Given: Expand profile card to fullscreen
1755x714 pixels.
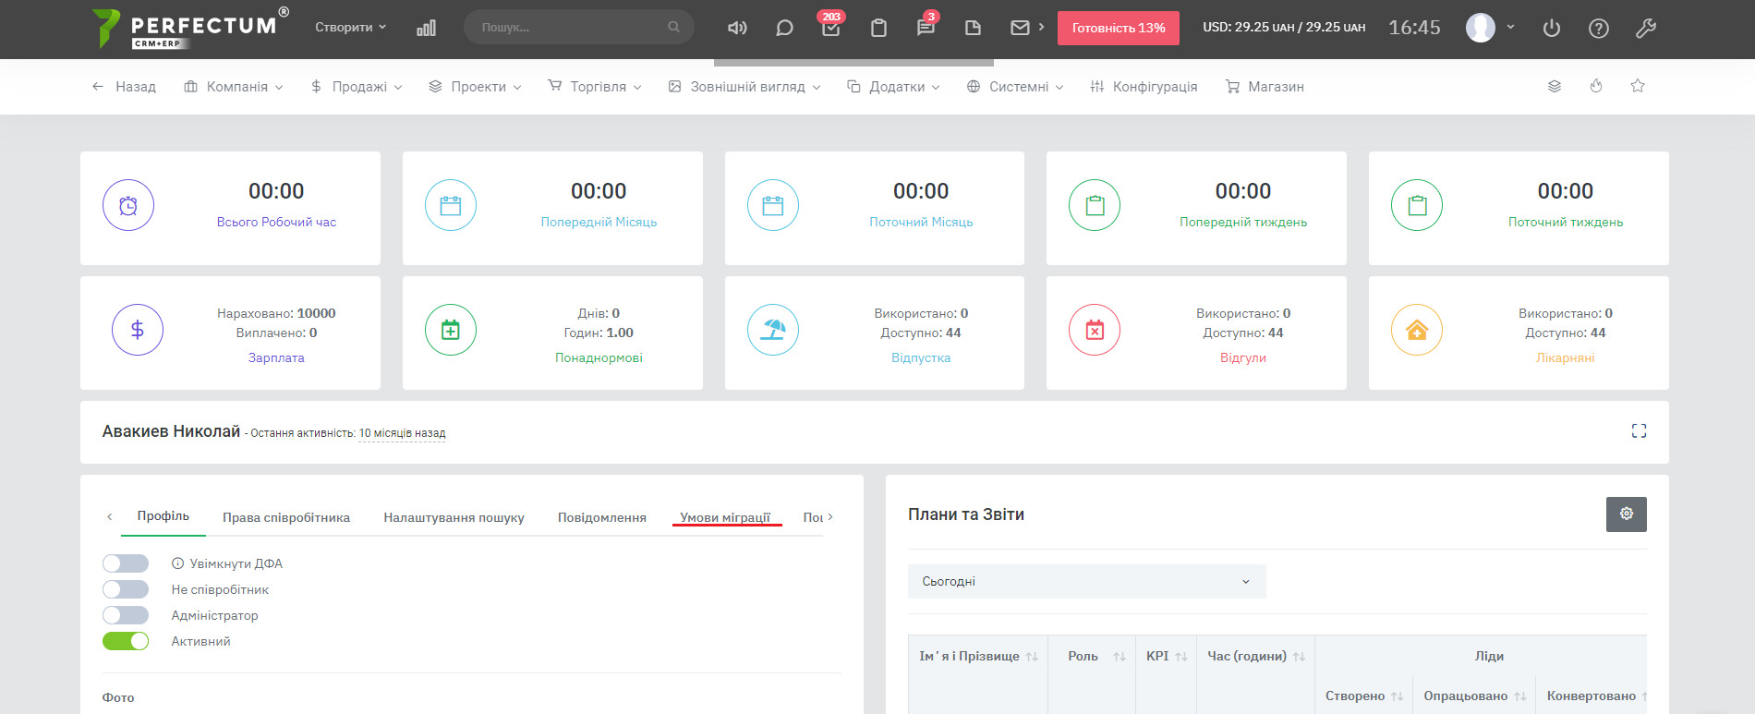Looking at the screenshot, I should [1639, 431].
